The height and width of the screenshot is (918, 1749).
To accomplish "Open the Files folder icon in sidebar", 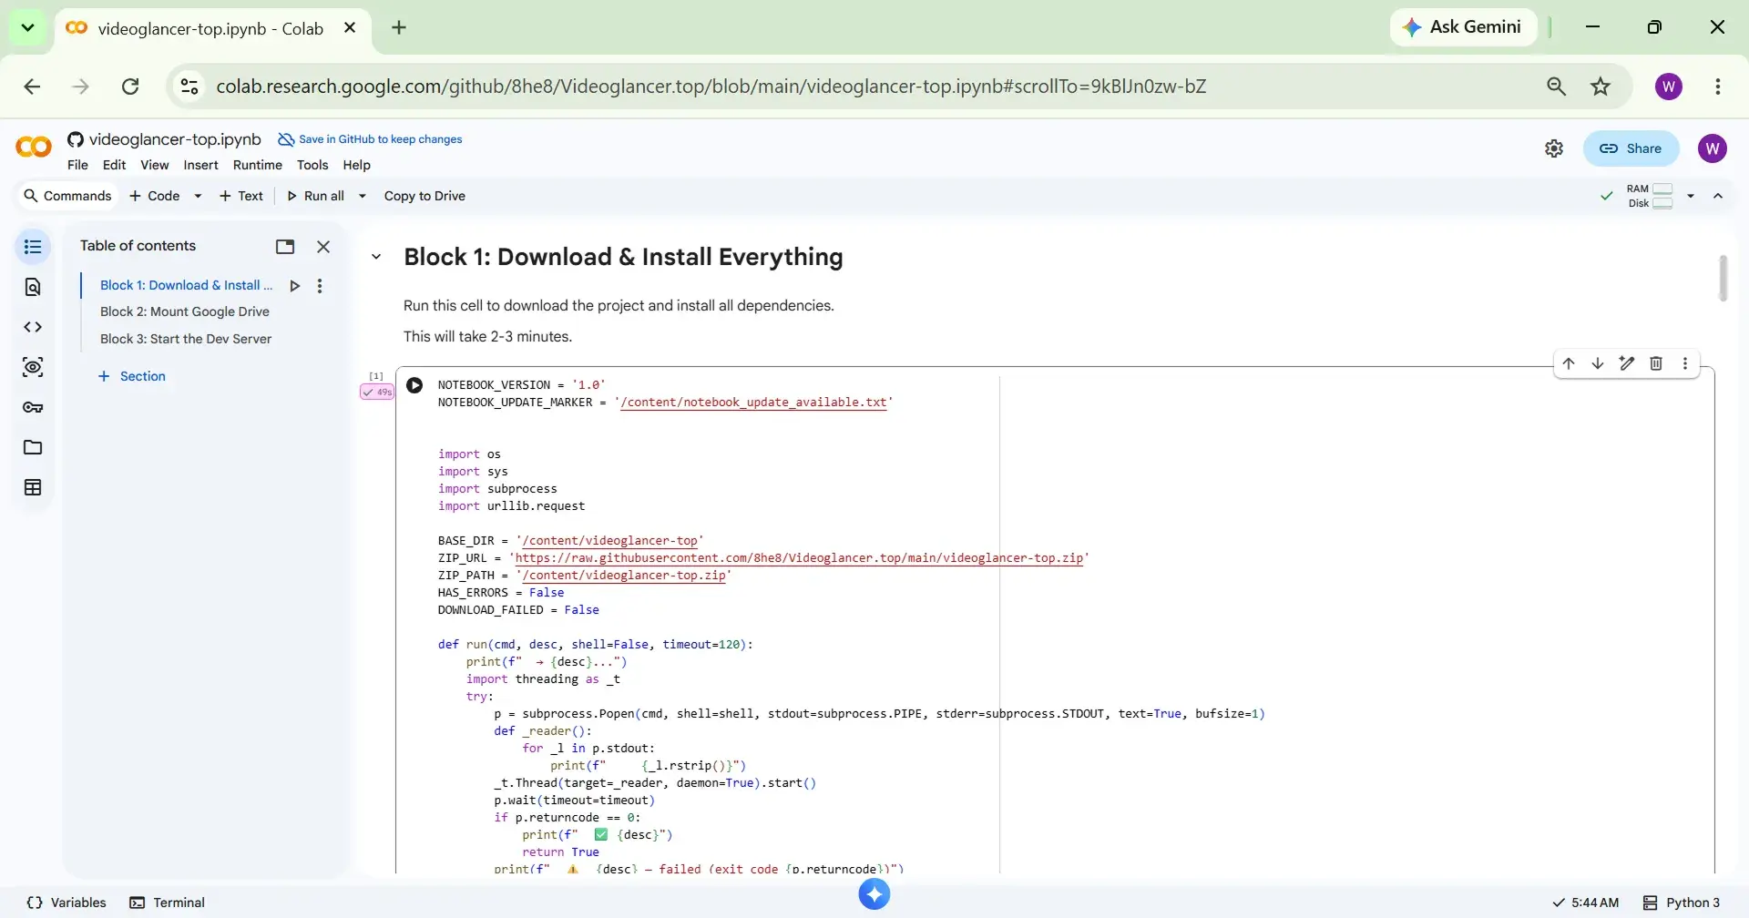I will click(33, 447).
